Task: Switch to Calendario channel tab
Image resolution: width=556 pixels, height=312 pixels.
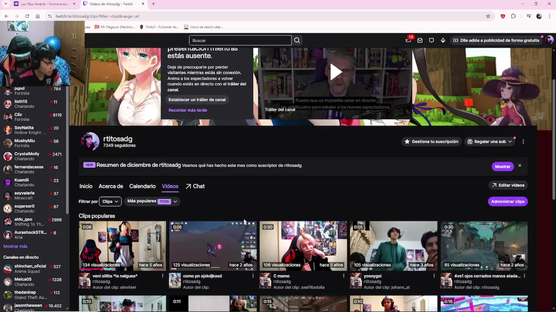Action: click(142, 186)
